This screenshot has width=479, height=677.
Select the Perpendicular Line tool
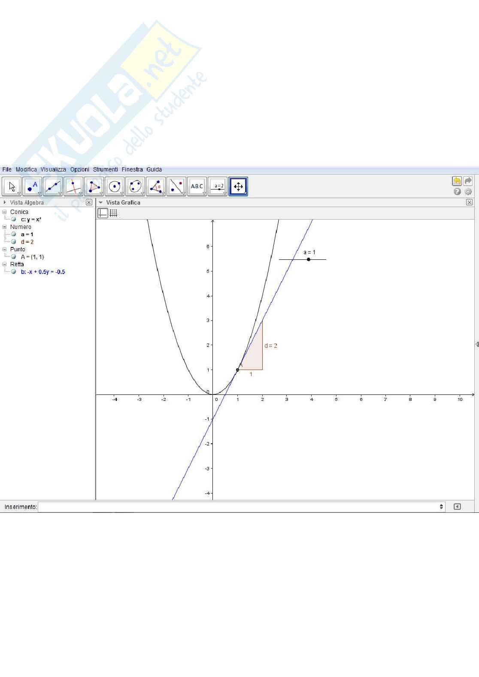73,187
